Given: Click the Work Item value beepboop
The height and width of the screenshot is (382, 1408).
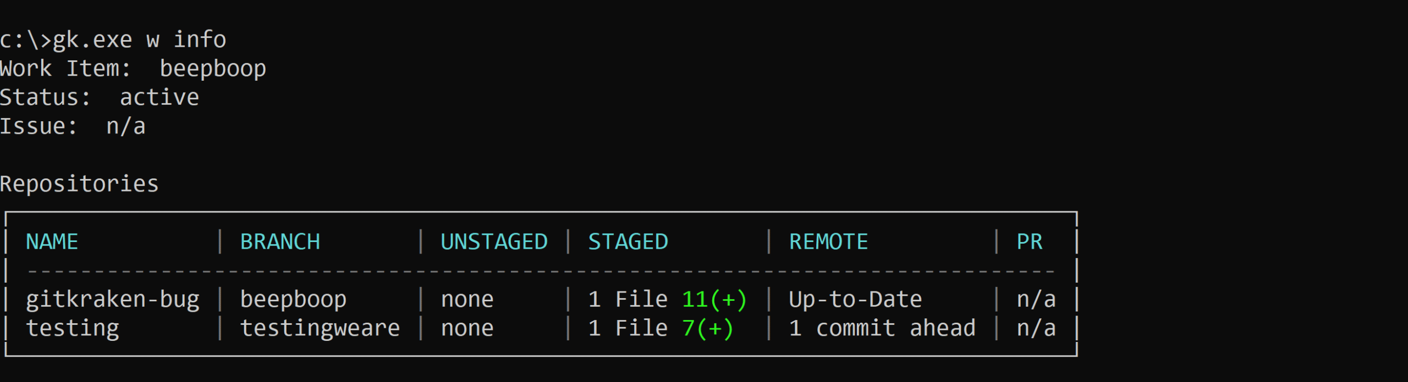Looking at the screenshot, I should click(x=213, y=69).
